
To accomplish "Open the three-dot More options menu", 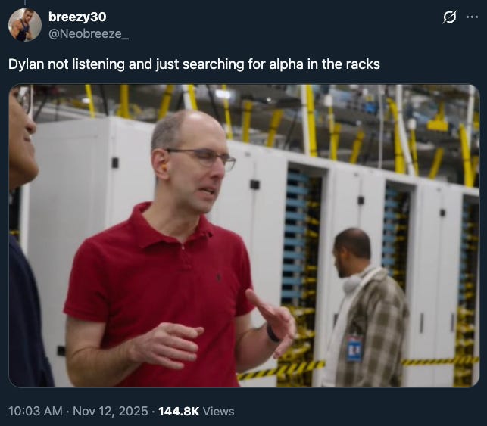I will [472, 17].
